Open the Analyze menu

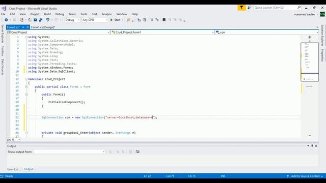[x=106, y=14]
